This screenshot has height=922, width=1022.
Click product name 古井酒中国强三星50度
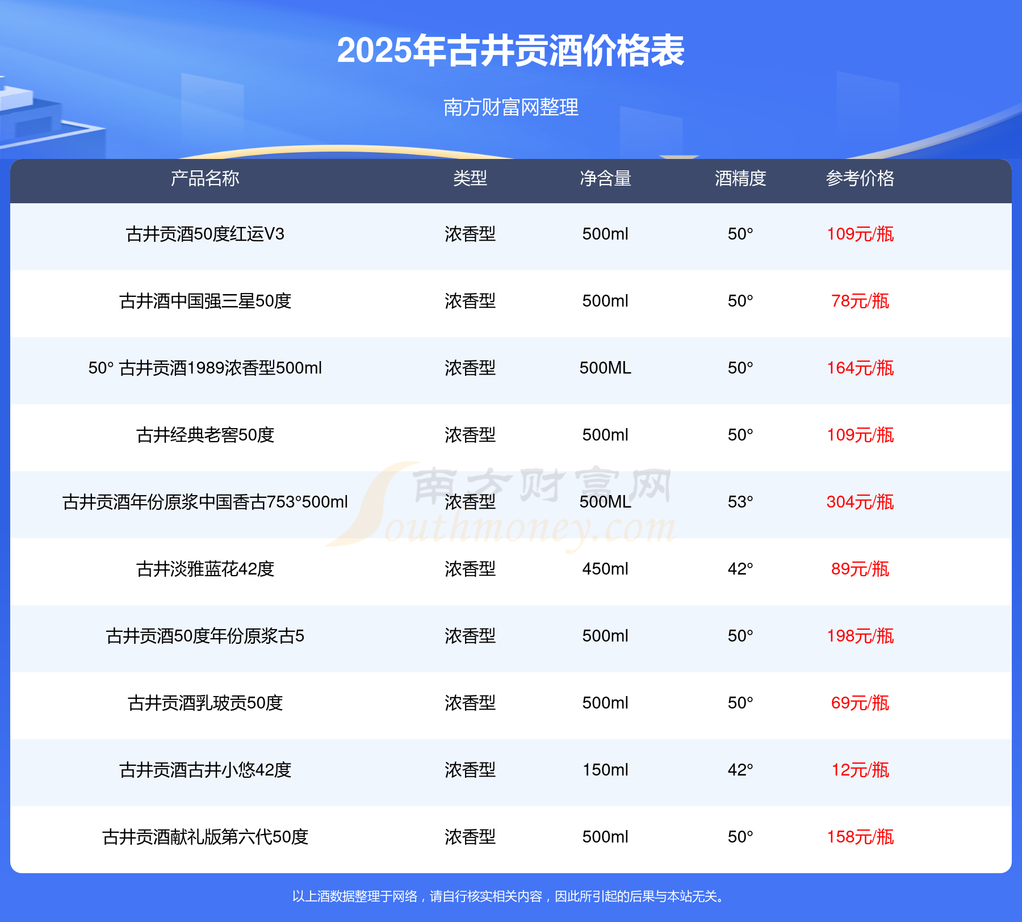[x=205, y=301]
